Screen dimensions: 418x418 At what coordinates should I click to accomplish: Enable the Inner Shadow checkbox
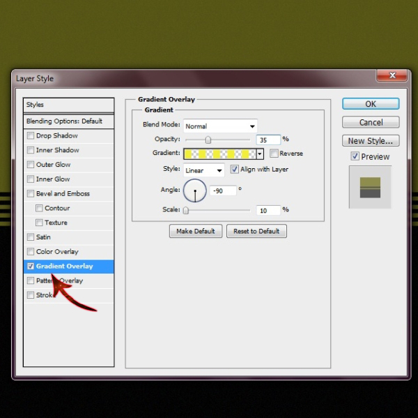click(31, 150)
